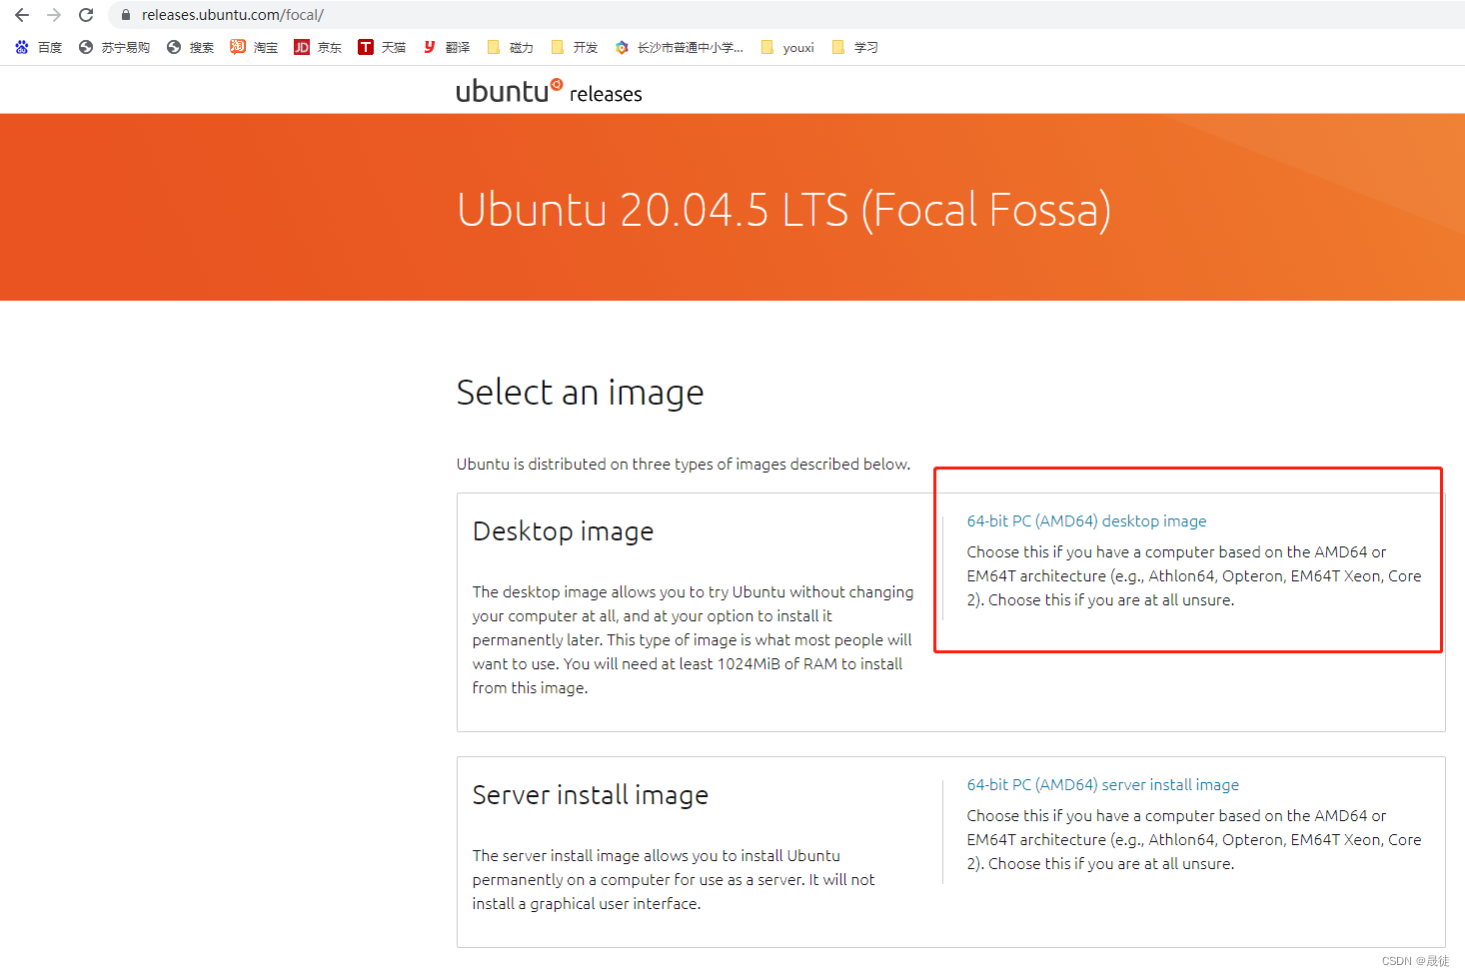Click the browser forward arrow

54,15
